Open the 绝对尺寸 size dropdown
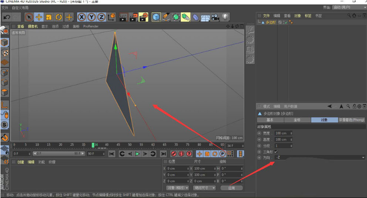The image size is (367, 198). pos(204,188)
